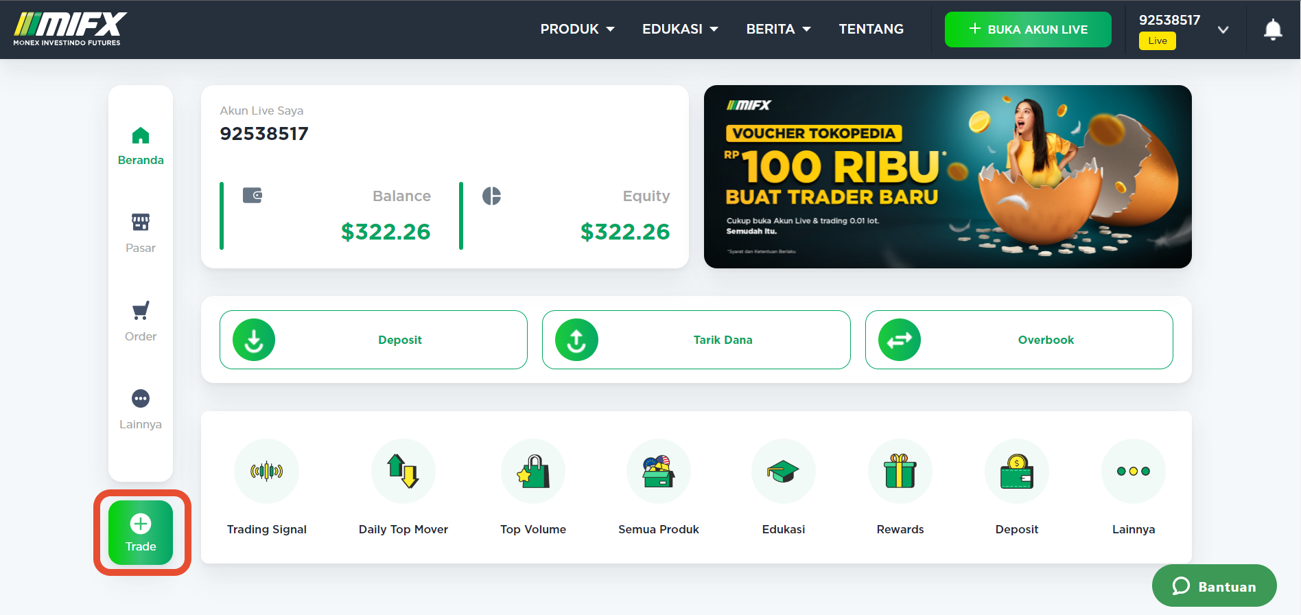The height and width of the screenshot is (615, 1301).
Task: Open the Top Volume shopping bag icon
Action: pyautogui.click(x=533, y=471)
